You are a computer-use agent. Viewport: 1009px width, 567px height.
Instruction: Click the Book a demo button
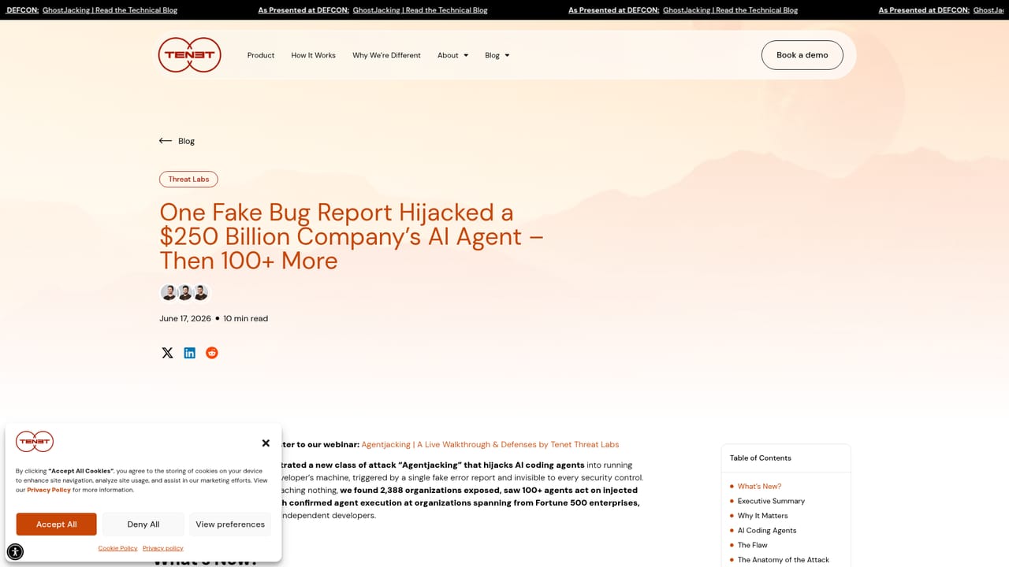coord(802,55)
